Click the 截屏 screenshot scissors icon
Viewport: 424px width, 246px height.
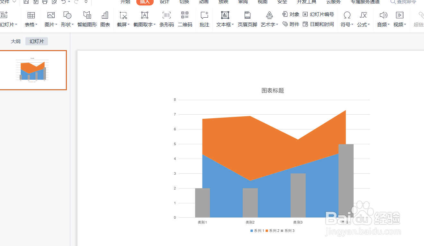[x=123, y=15]
